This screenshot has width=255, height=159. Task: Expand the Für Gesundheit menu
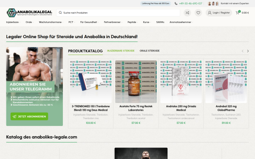pos(89,22)
